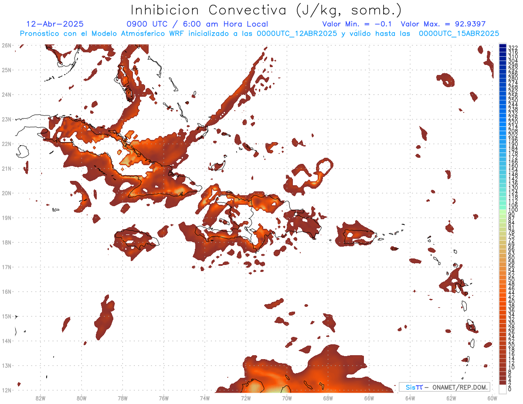The width and height of the screenshot is (523, 404).
Task: Click the 15N latitude label
Action: click(x=7, y=316)
